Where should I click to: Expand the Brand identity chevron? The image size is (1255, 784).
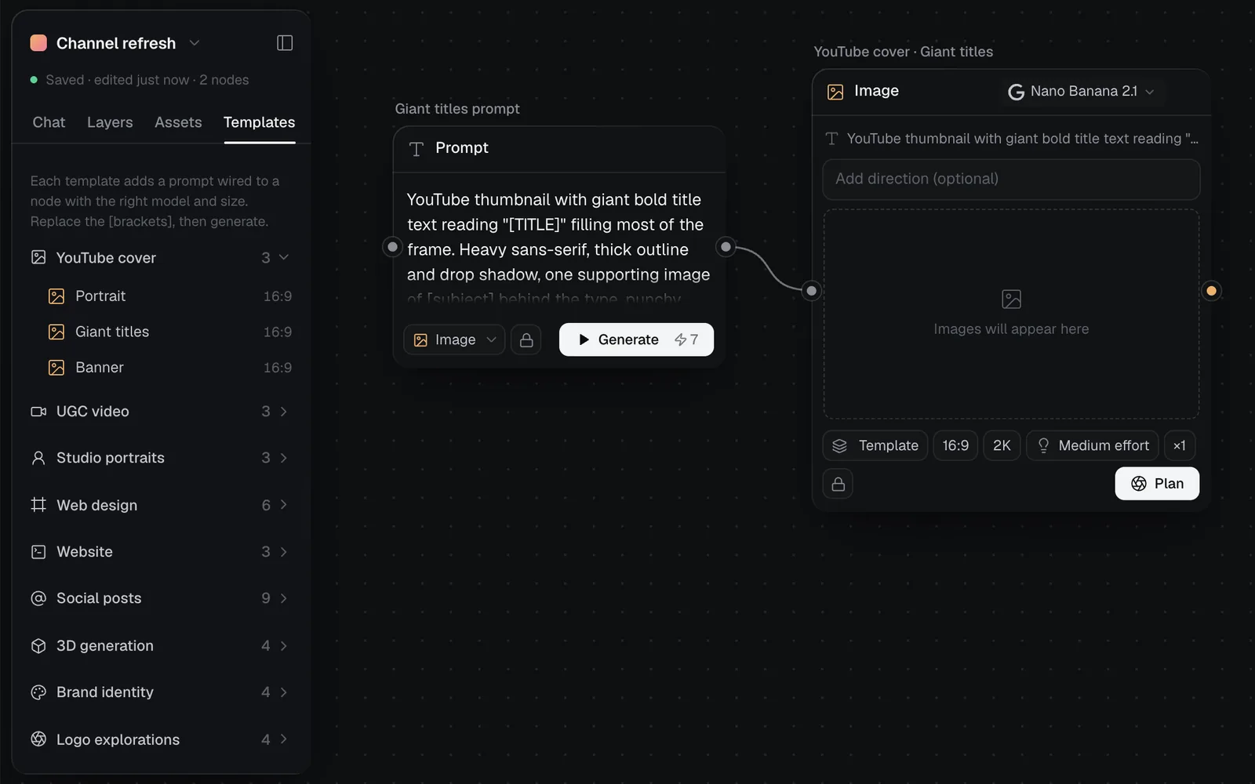click(284, 692)
